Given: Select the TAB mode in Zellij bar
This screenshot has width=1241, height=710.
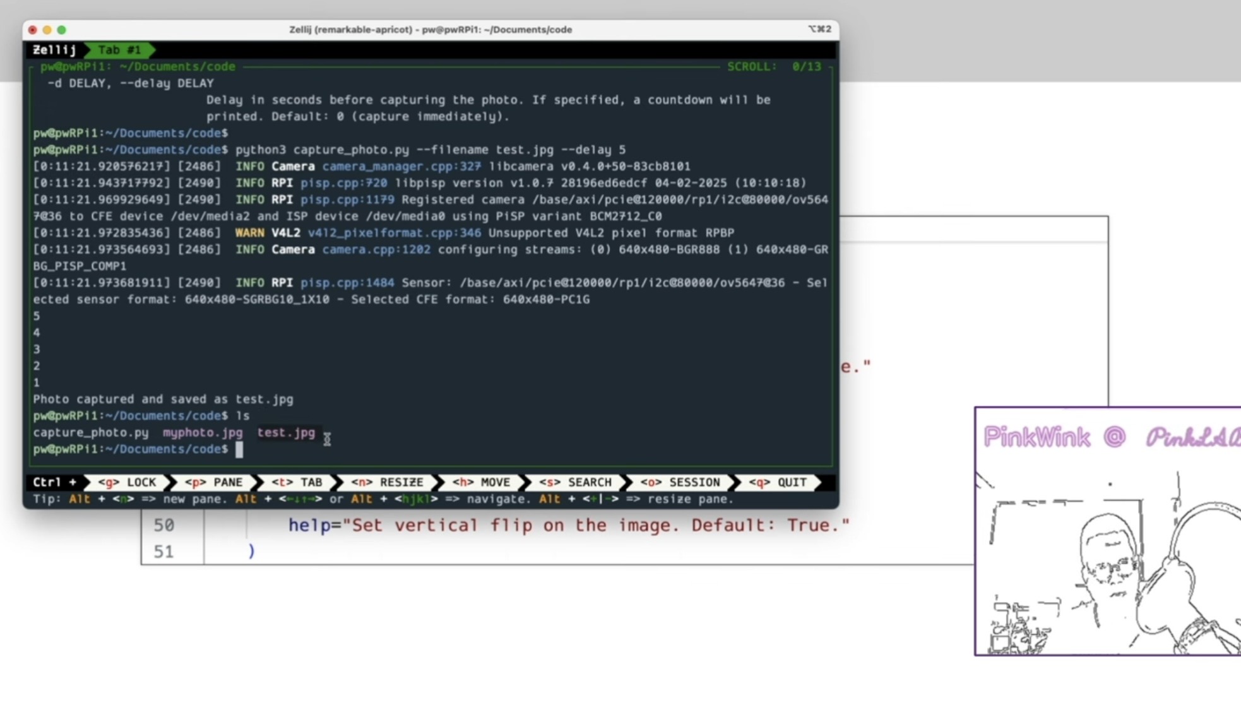Looking at the screenshot, I should 297,482.
